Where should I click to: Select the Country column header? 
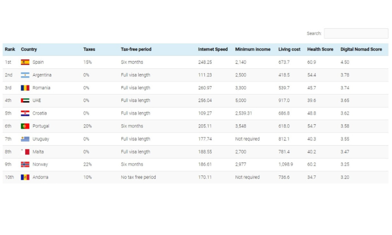(x=29, y=49)
